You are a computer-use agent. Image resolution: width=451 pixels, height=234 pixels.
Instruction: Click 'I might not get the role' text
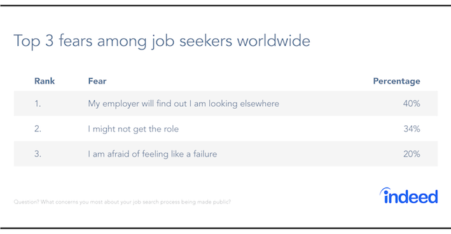134,129
